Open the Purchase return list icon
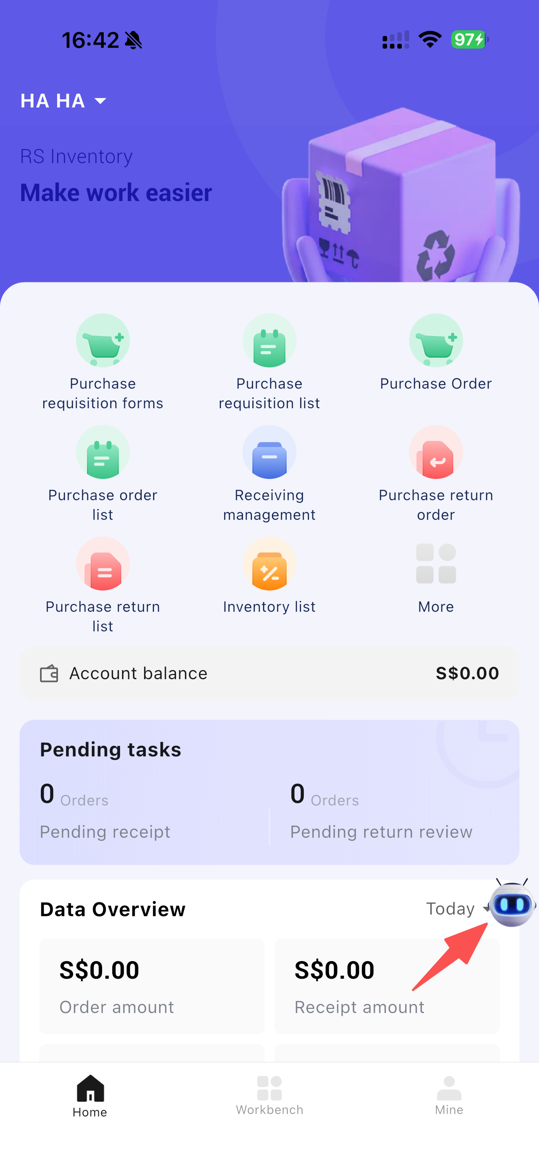Viewport: 539px width, 1172px height. pyautogui.click(x=103, y=564)
